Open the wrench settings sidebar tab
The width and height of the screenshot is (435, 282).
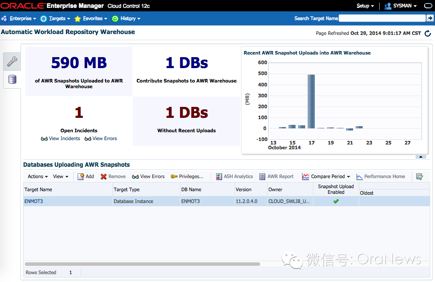pyautogui.click(x=12, y=62)
